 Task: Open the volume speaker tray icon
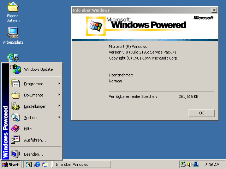190,164
